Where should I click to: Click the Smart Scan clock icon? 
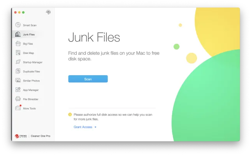(18, 25)
